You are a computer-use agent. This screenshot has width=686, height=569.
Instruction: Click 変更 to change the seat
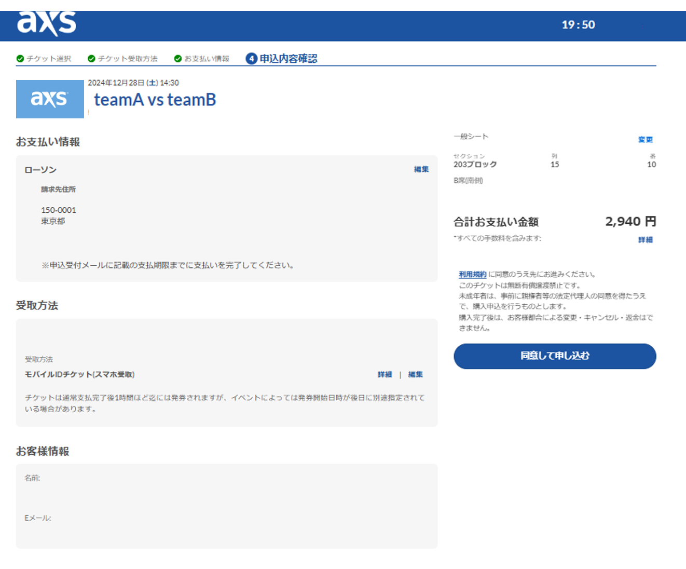click(x=645, y=140)
